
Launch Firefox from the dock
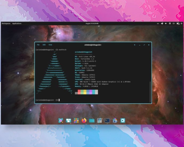(84, 121)
